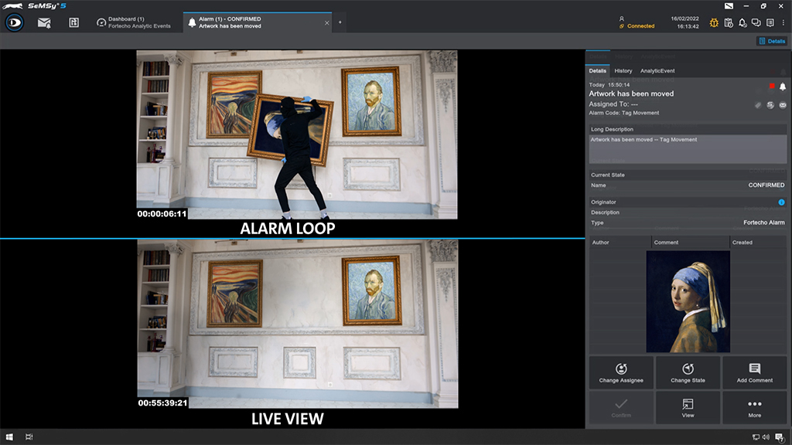
Task: Expand the More actions button
Action: coord(754,407)
